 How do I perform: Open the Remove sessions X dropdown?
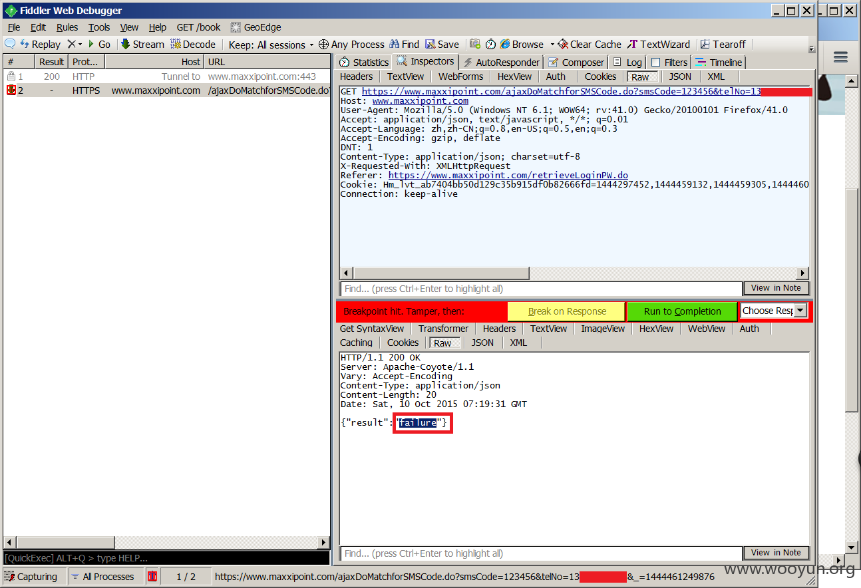pyautogui.click(x=75, y=44)
